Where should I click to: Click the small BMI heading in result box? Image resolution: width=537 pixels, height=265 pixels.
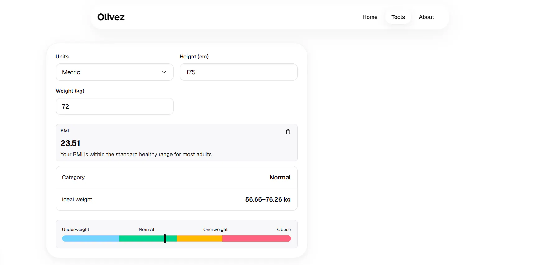(65, 131)
